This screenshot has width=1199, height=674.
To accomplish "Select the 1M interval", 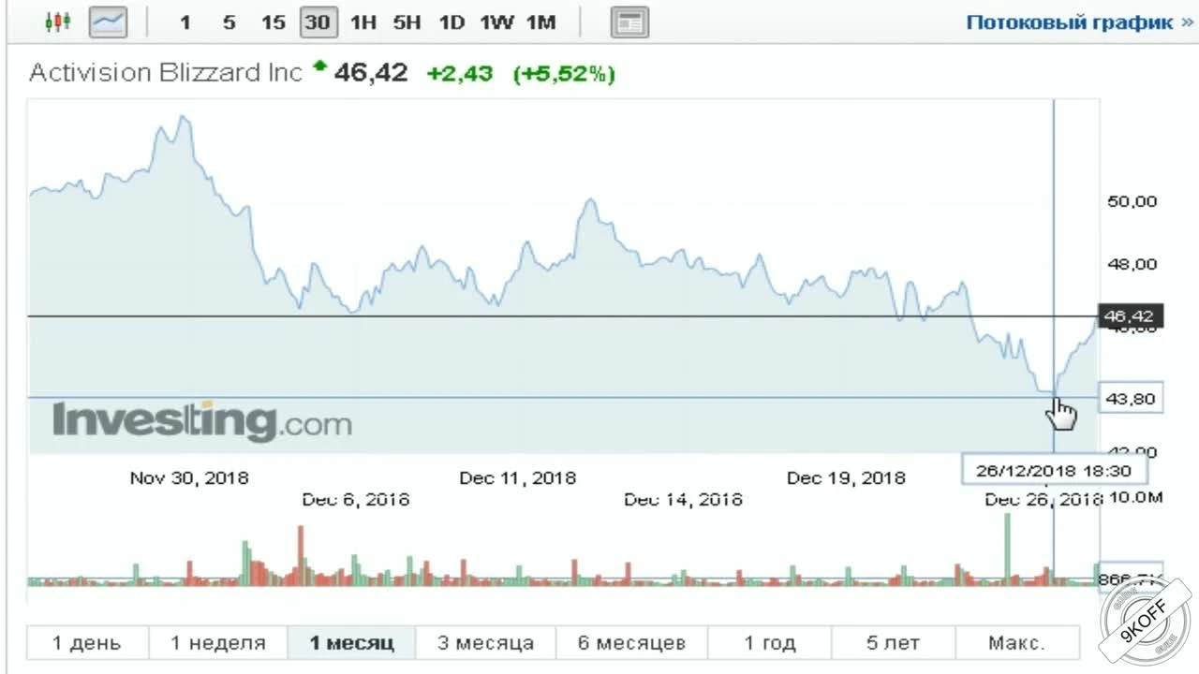I will click(540, 22).
